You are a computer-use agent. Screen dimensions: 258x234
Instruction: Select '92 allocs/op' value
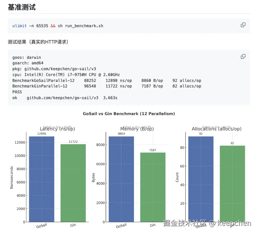187,80
